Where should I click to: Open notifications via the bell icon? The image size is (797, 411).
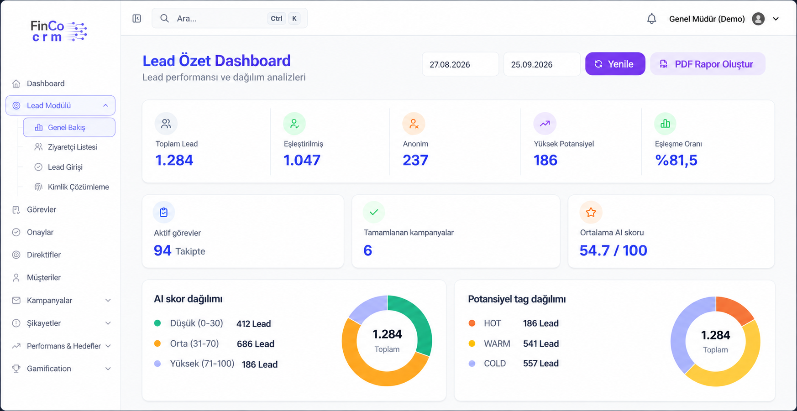(x=651, y=19)
